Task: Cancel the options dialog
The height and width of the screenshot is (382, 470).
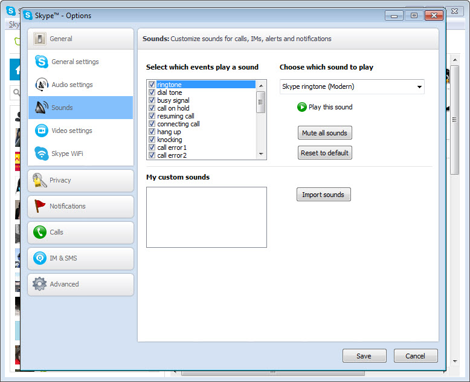Action: click(x=416, y=355)
